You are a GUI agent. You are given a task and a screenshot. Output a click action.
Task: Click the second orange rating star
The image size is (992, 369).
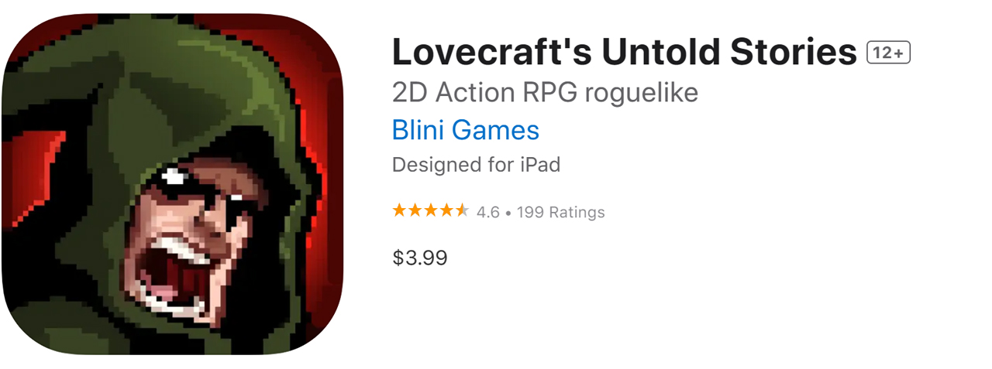415,210
